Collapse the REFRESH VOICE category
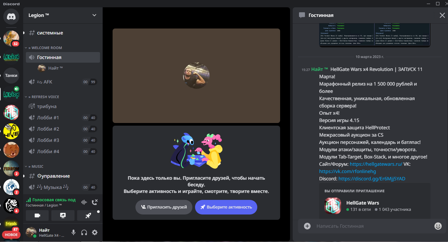Image resolution: width=448 pixels, height=242 pixels. click(x=43, y=97)
